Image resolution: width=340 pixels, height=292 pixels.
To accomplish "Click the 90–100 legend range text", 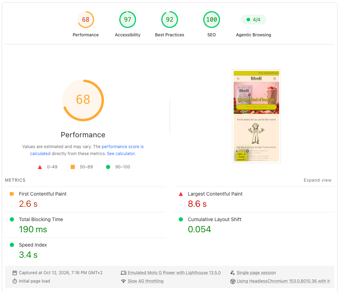I will (x=123, y=167).
